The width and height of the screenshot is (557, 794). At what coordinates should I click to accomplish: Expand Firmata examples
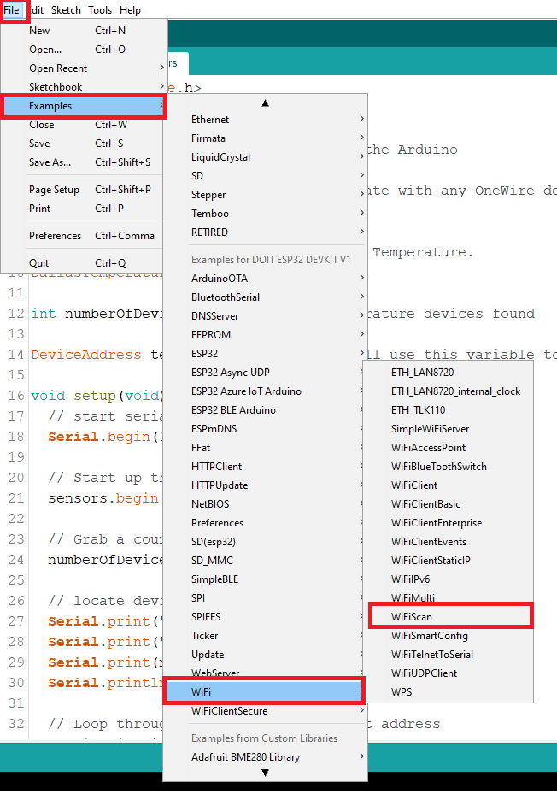(265, 138)
